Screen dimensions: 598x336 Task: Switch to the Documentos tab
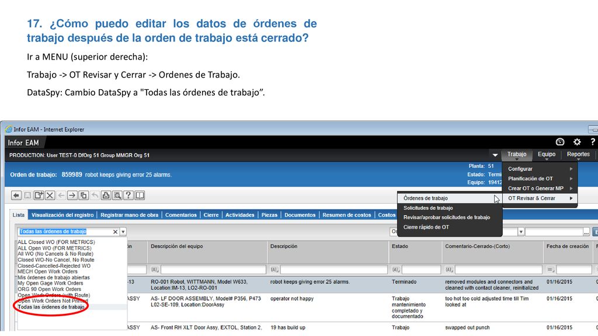click(300, 215)
